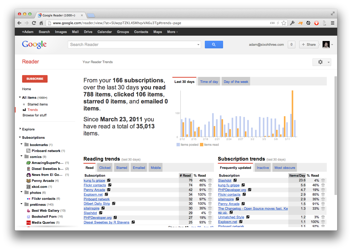Viewport: 352px width, 251px height.
Task: Open Calendar in the Google bar
Action: (x=105, y=32)
